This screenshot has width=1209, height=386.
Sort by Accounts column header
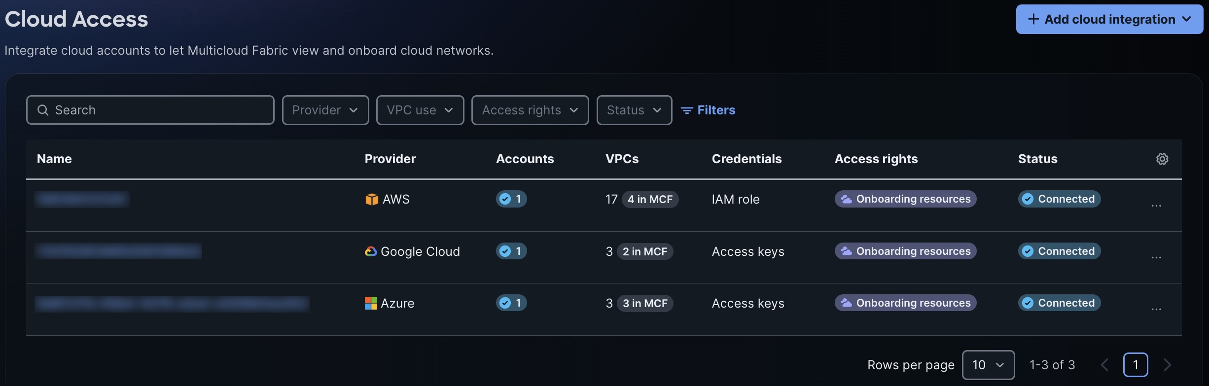click(525, 159)
